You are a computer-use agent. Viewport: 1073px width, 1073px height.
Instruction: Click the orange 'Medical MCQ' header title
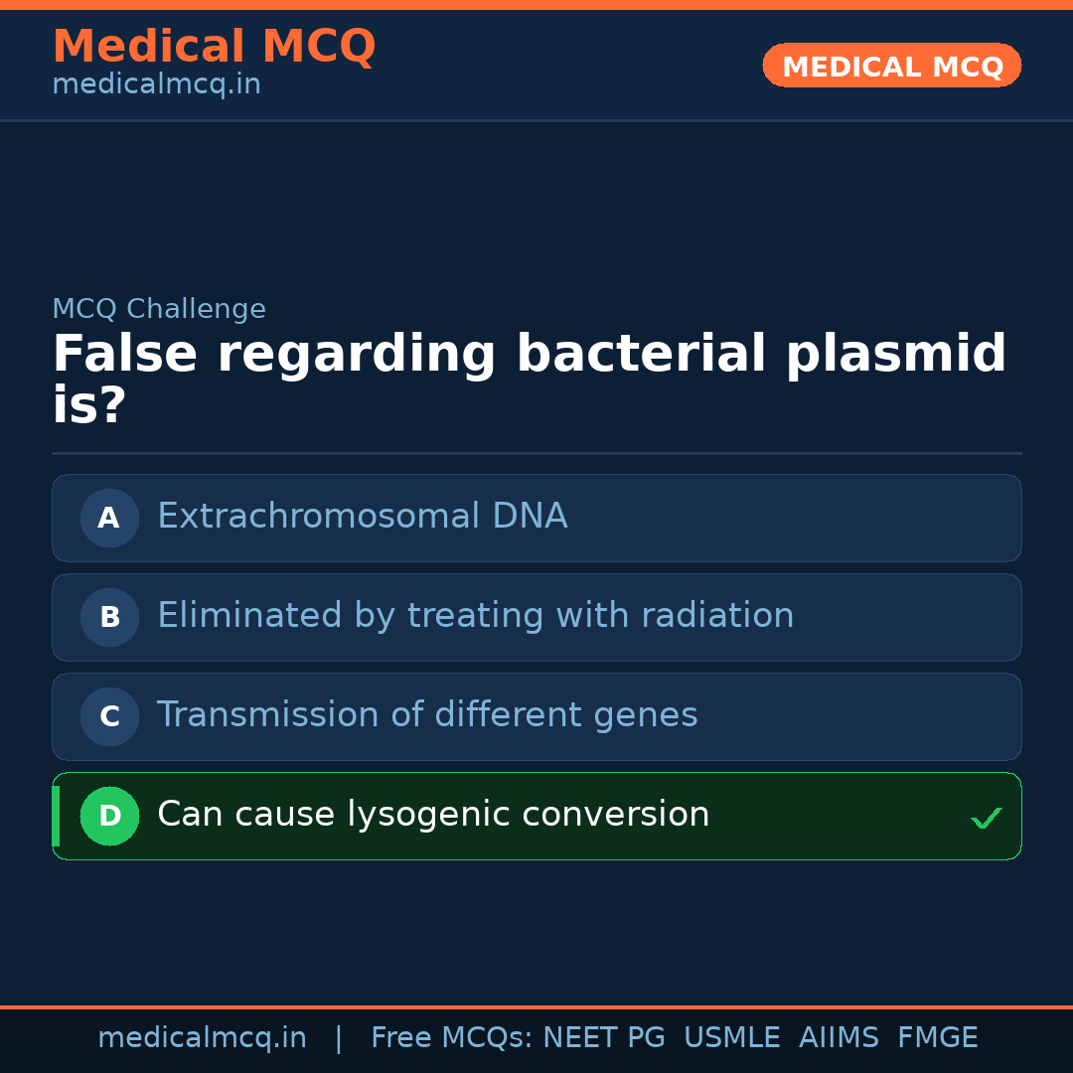pos(214,47)
